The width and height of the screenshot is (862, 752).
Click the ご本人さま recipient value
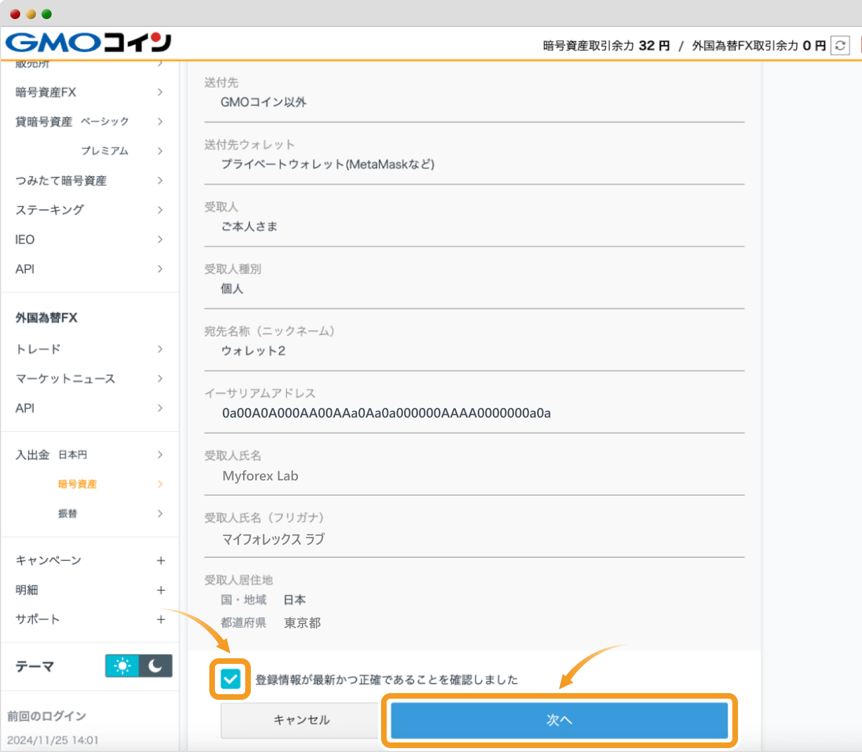tap(249, 226)
